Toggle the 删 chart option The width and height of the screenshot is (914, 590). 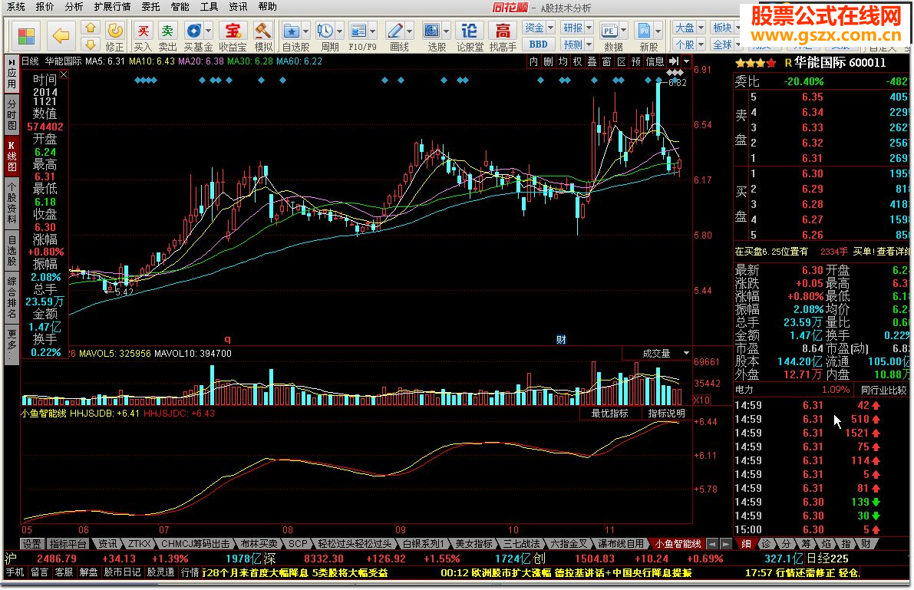(x=548, y=61)
